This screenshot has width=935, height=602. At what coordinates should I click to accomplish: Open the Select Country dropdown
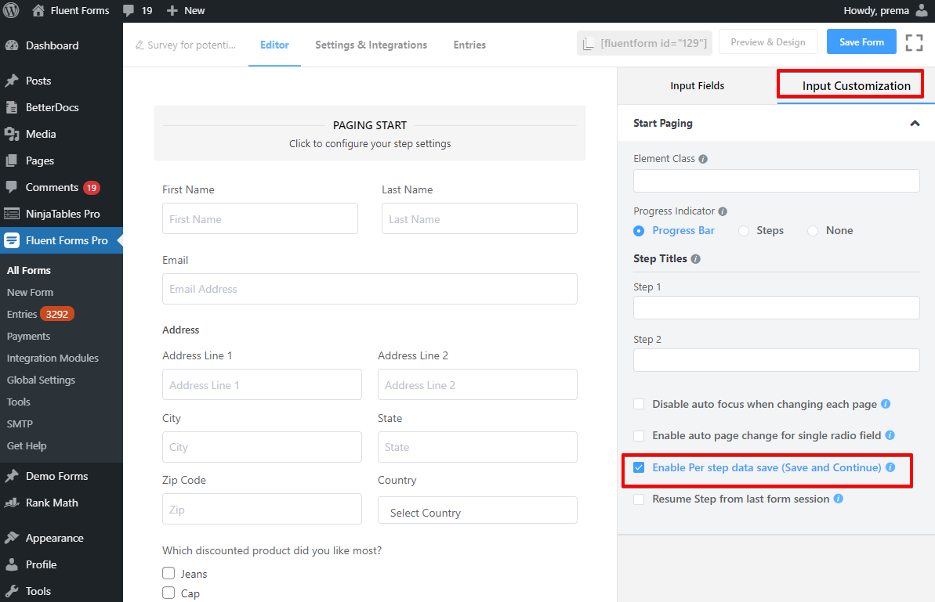(x=477, y=510)
